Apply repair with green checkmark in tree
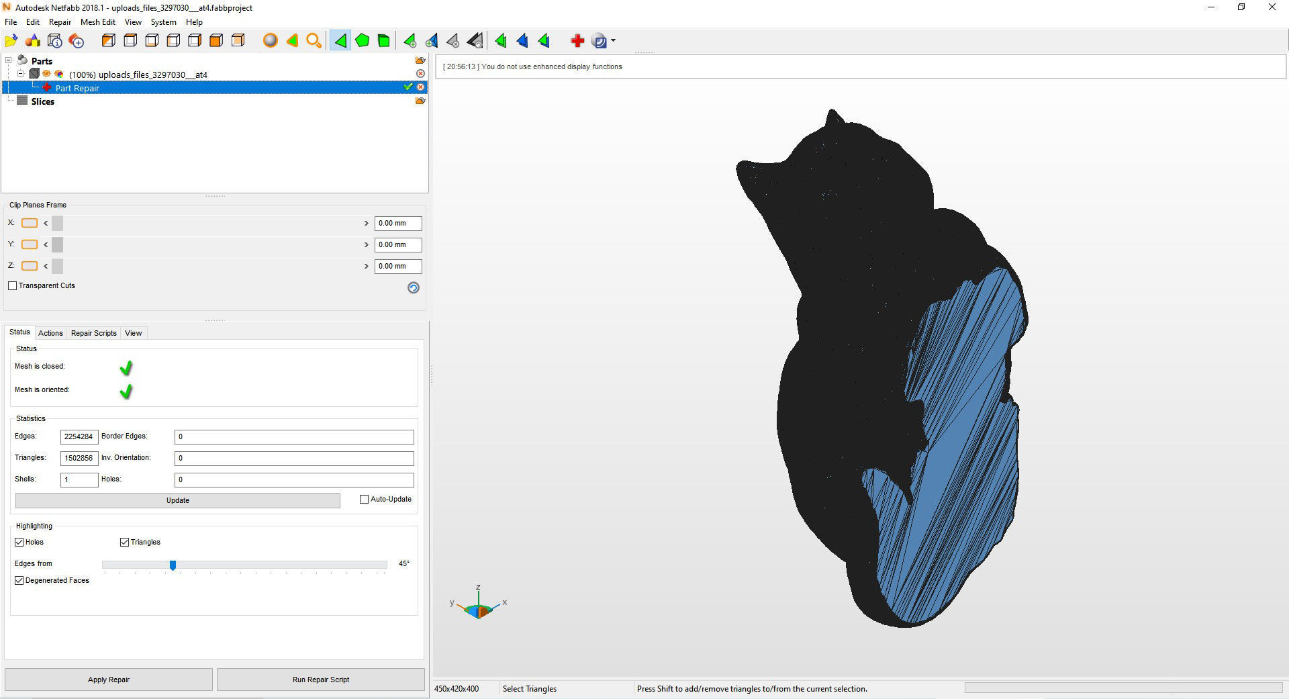The height and width of the screenshot is (699, 1289). pyautogui.click(x=408, y=87)
